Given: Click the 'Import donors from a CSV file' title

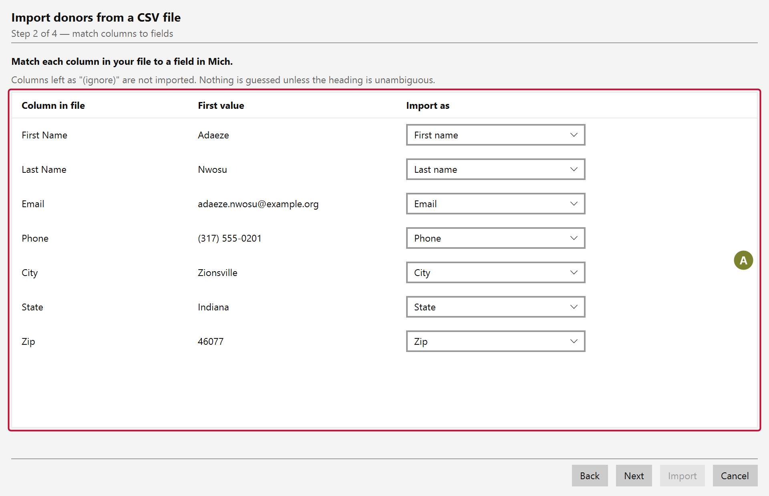Looking at the screenshot, I should (x=96, y=18).
